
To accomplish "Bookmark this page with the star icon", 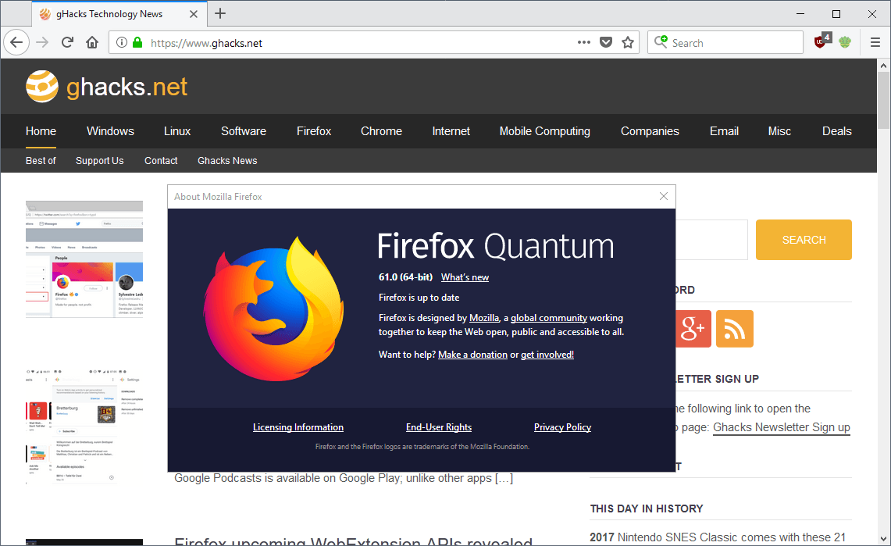I will tap(628, 43).
